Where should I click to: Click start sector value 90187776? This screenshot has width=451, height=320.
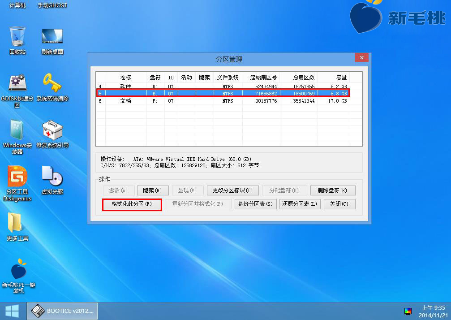point(266,101)
